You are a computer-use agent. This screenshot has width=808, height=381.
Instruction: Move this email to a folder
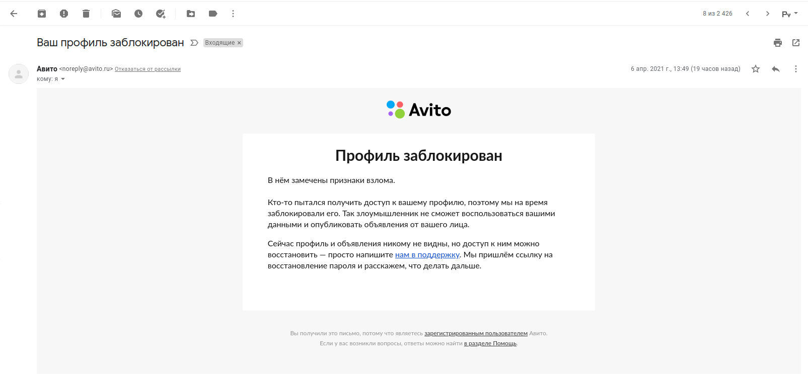coord(191,14)
